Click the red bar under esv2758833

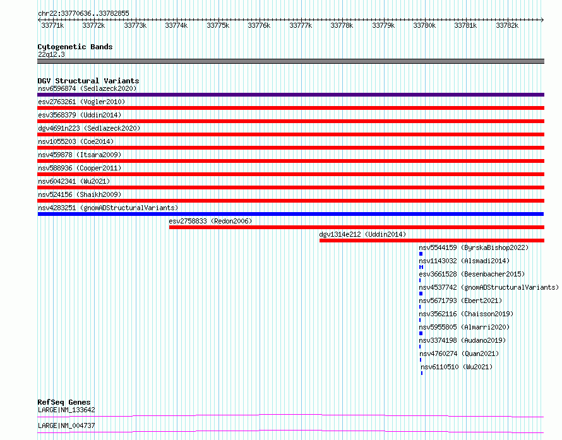[357, 227]
